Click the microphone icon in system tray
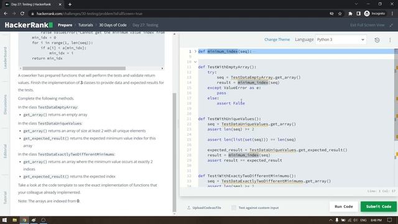This screenshot has width=398, height=224. (337, 220)
